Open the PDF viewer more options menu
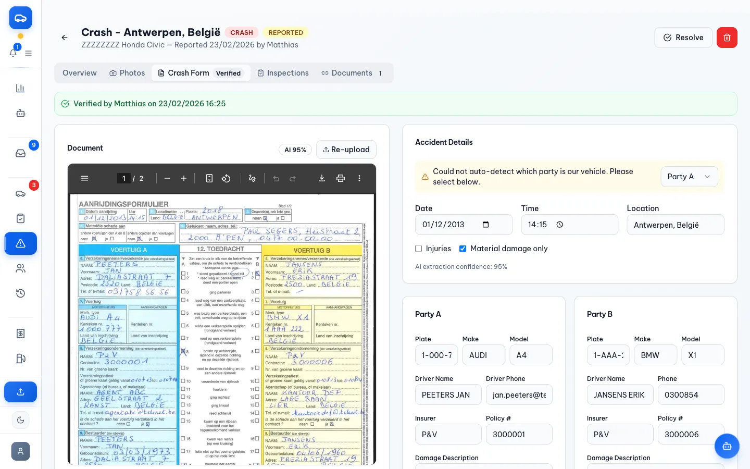 click(x=359, y=178)
